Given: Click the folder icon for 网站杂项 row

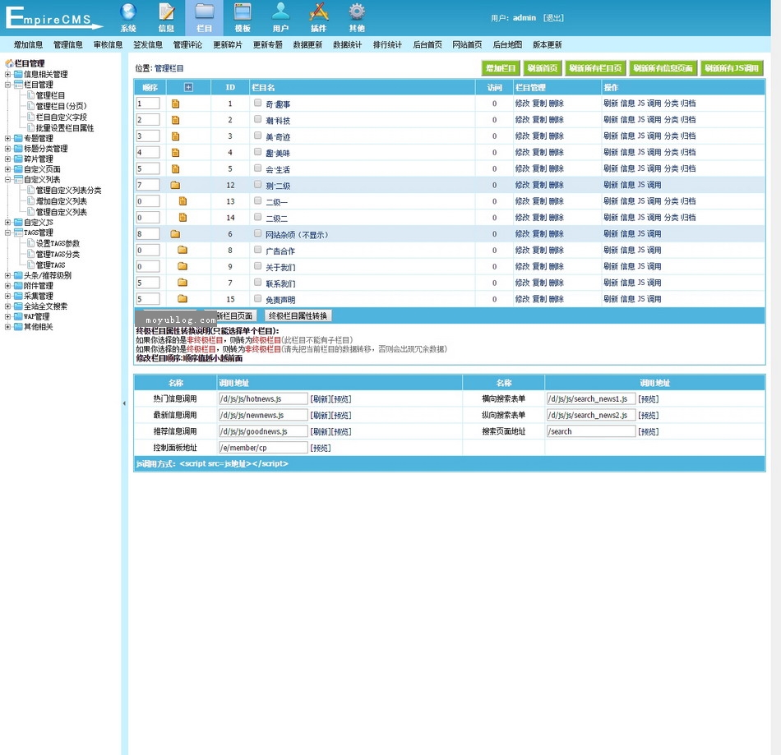Looking at the screenshot, I should pyautogui.click(x=175, y=234).
